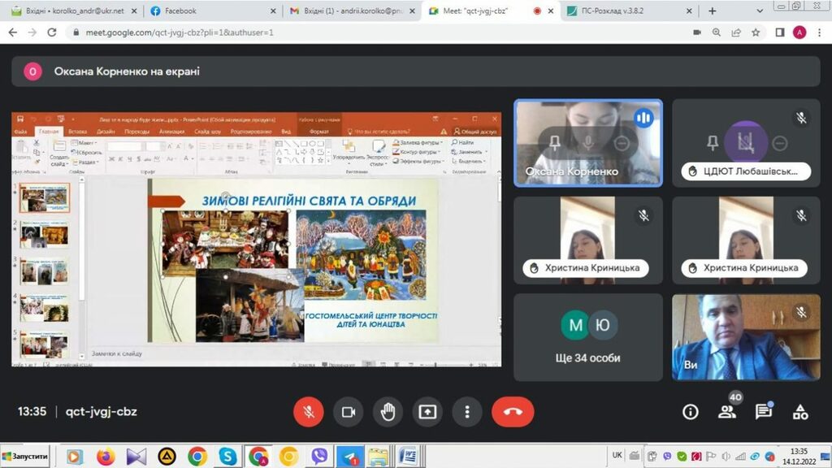Remove ЦДЮТ Любашівськ tile from view
832x468 pixels.
(x=780, y=143)
